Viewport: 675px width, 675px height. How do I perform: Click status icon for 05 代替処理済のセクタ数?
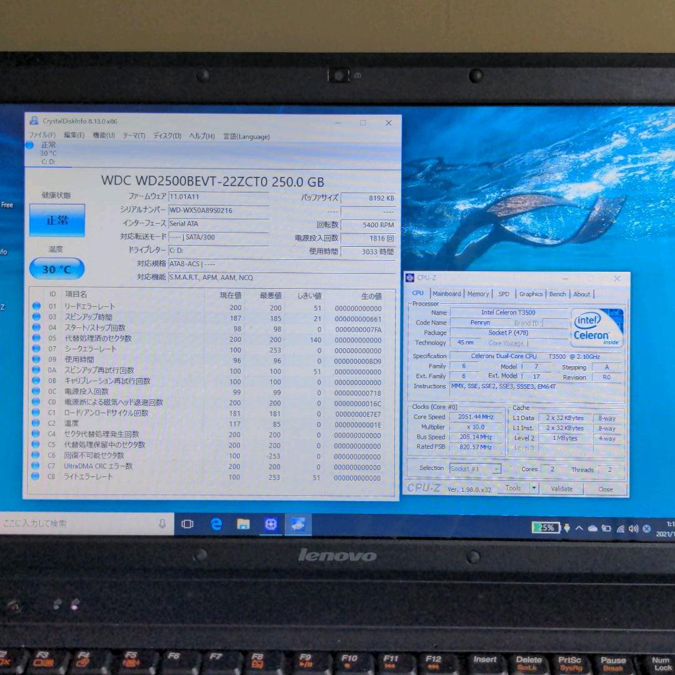[37, 338]
